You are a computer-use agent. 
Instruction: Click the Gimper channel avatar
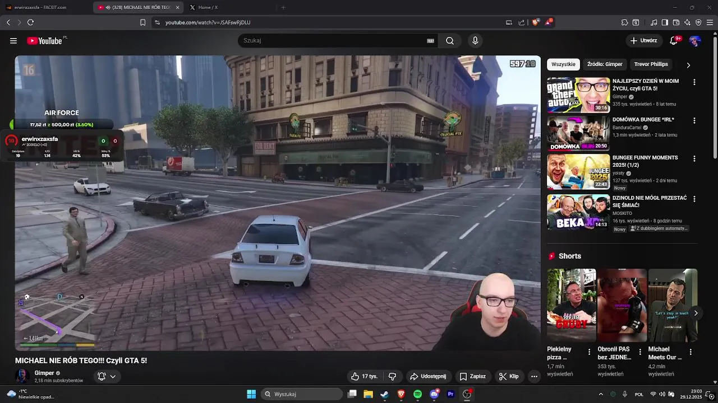22,376
